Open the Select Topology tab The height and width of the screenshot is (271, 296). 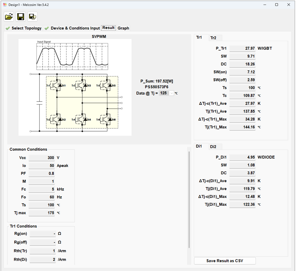pyautogui.click(x=27, y=28)
